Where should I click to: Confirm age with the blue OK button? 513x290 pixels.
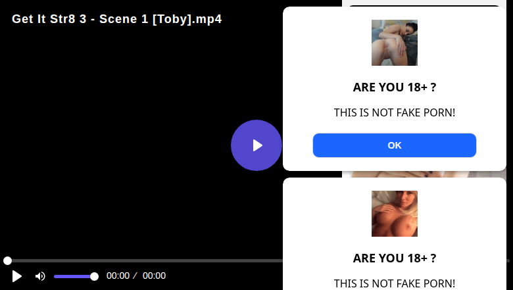(x=395, y=145)
